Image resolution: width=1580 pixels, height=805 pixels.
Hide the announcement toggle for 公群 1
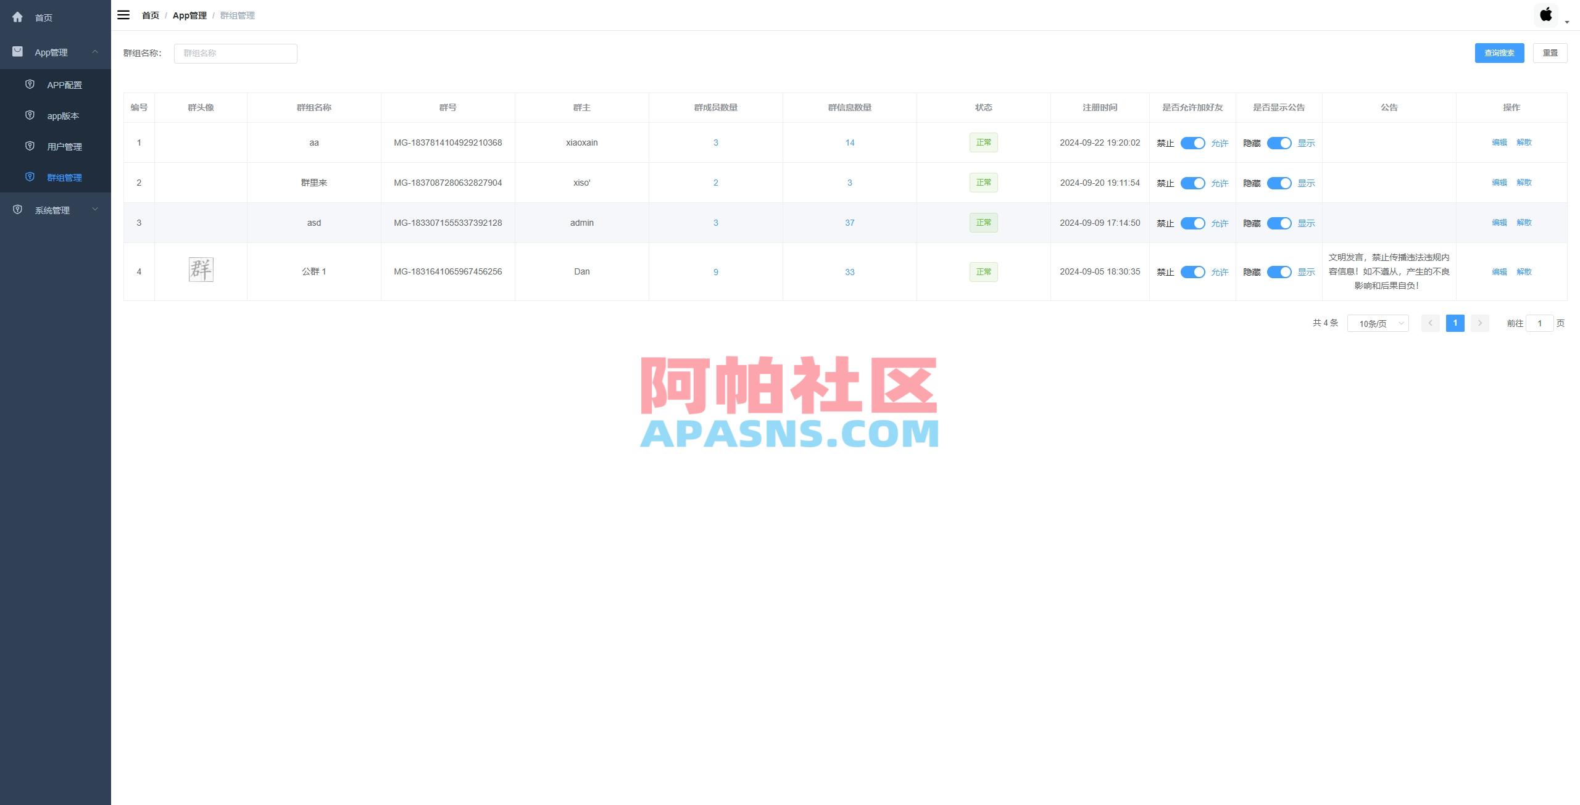(x=1281, y=271)
